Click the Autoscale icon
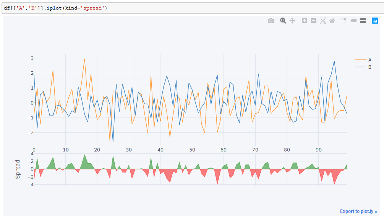384x219 pixels. [323, 21]
